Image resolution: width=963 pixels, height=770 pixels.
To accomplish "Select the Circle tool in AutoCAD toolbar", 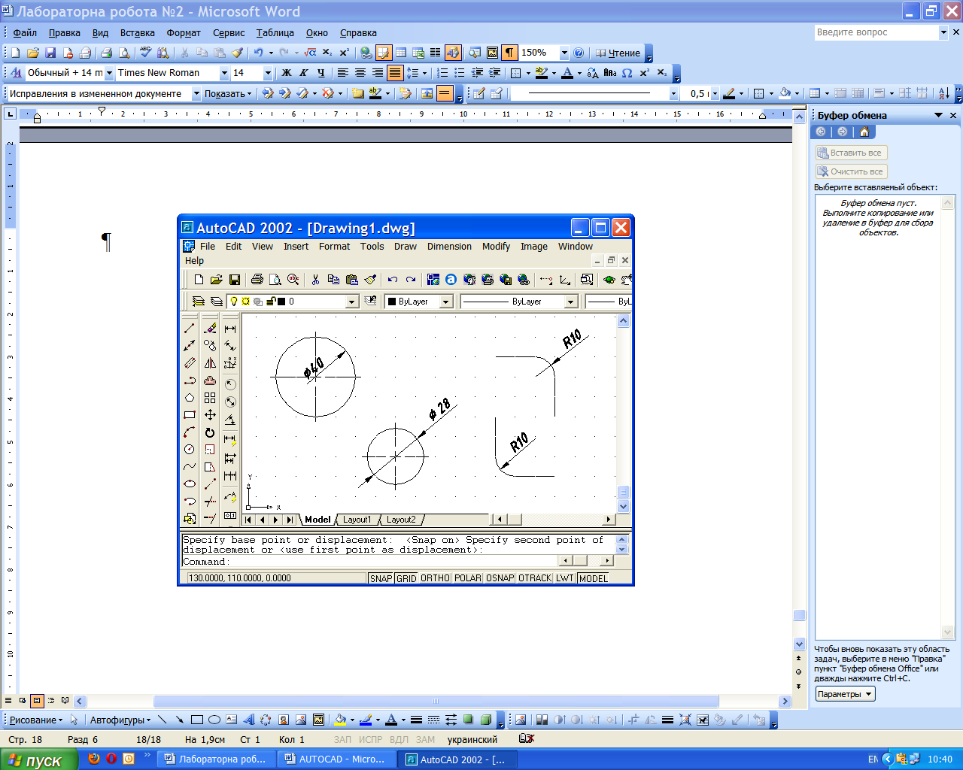I will [x=190, y=450].
